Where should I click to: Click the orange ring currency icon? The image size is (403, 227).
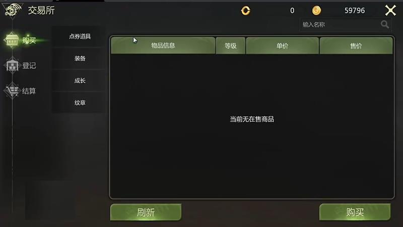245,11
